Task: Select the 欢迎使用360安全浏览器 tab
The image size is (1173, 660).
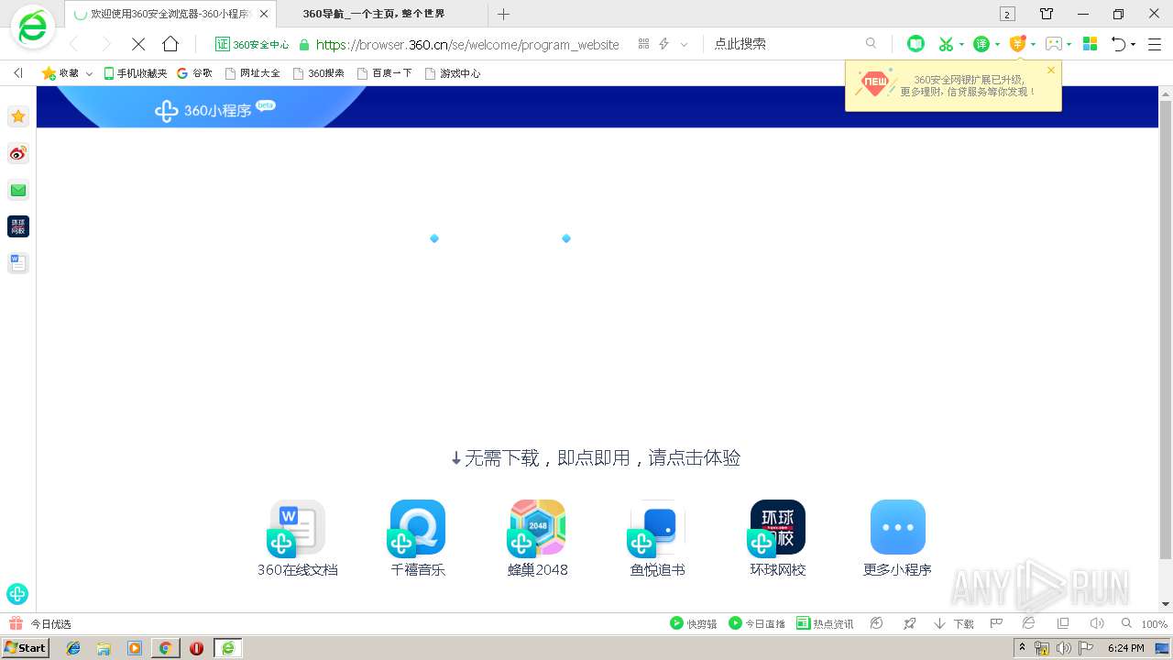Action: 170,14
